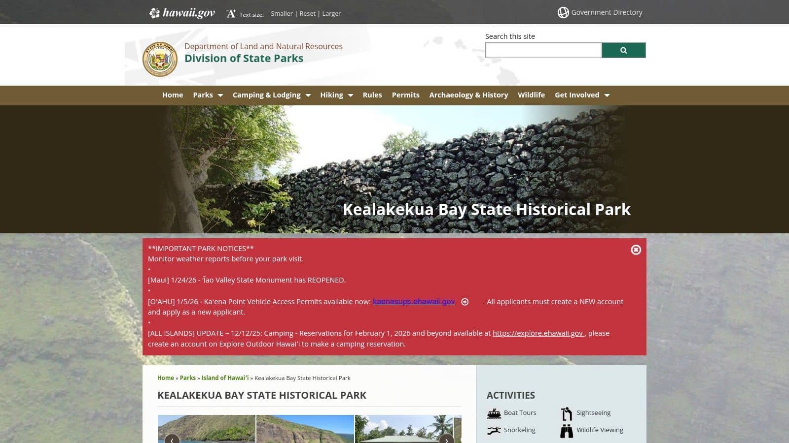
Task: Open the Permits navigation item
Action: (x=405, y=95)
